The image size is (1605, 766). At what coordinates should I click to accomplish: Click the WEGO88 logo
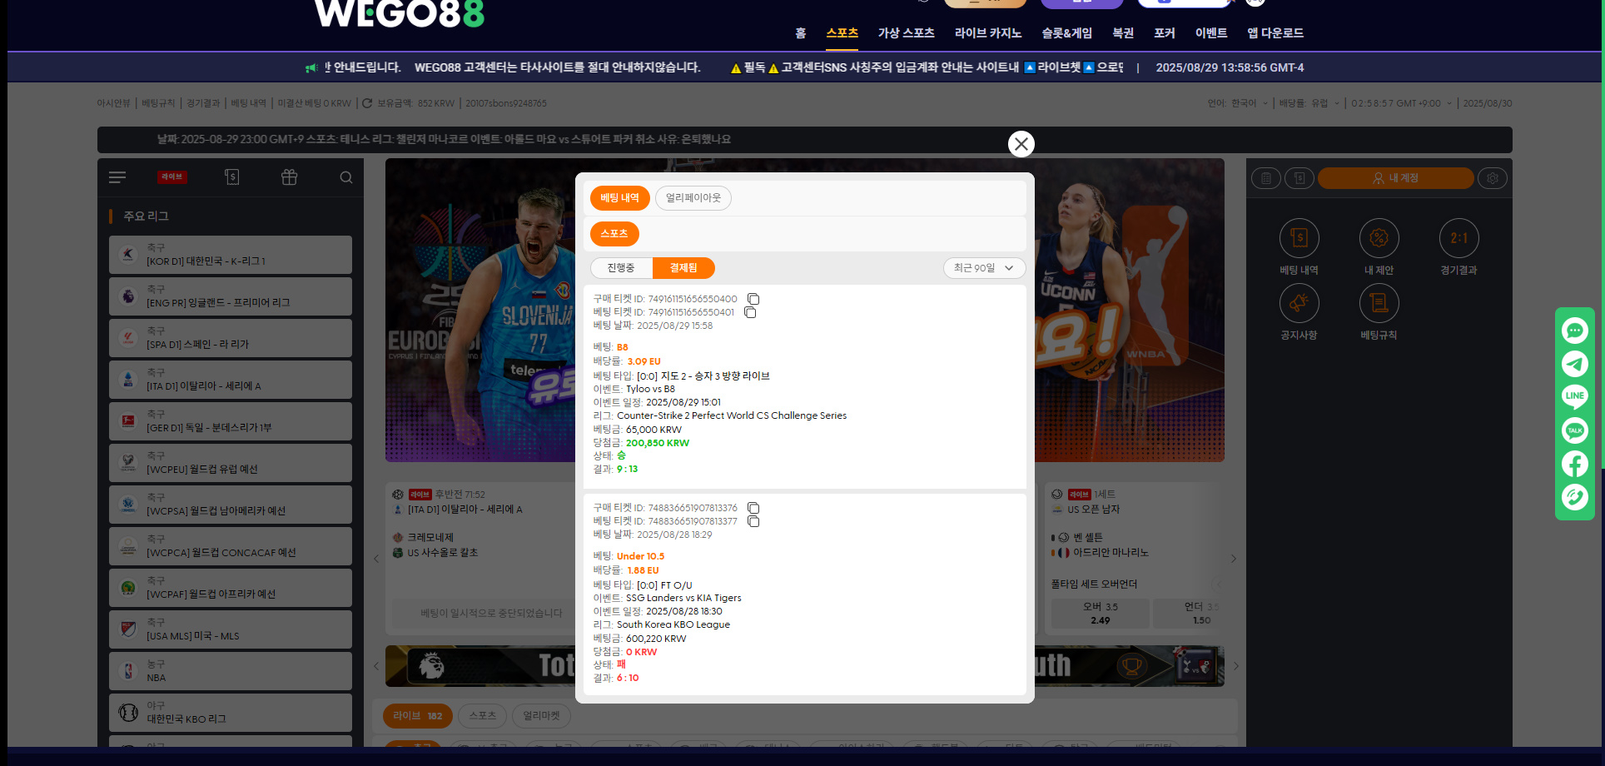[x=400, y=12]
